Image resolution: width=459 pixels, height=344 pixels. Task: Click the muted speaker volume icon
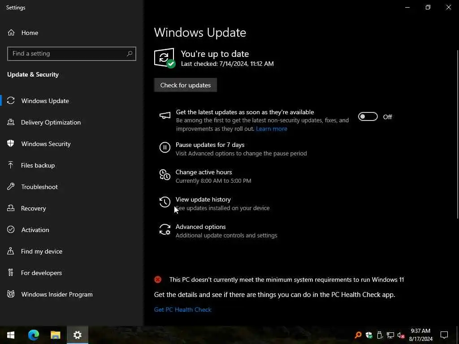(x=401, y=335)
